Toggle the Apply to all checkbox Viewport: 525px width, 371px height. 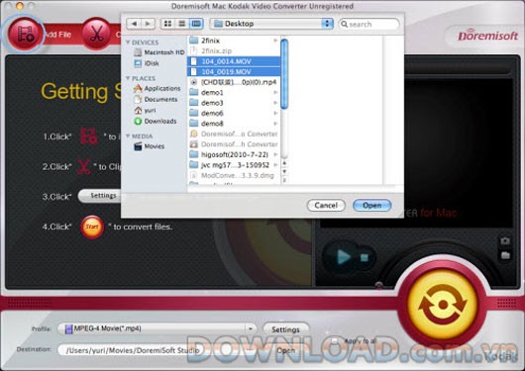pyautogui.click(x=334, y=341)
